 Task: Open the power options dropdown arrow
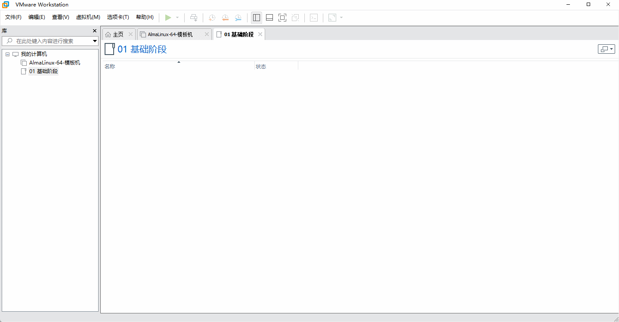tap(177, 18)
